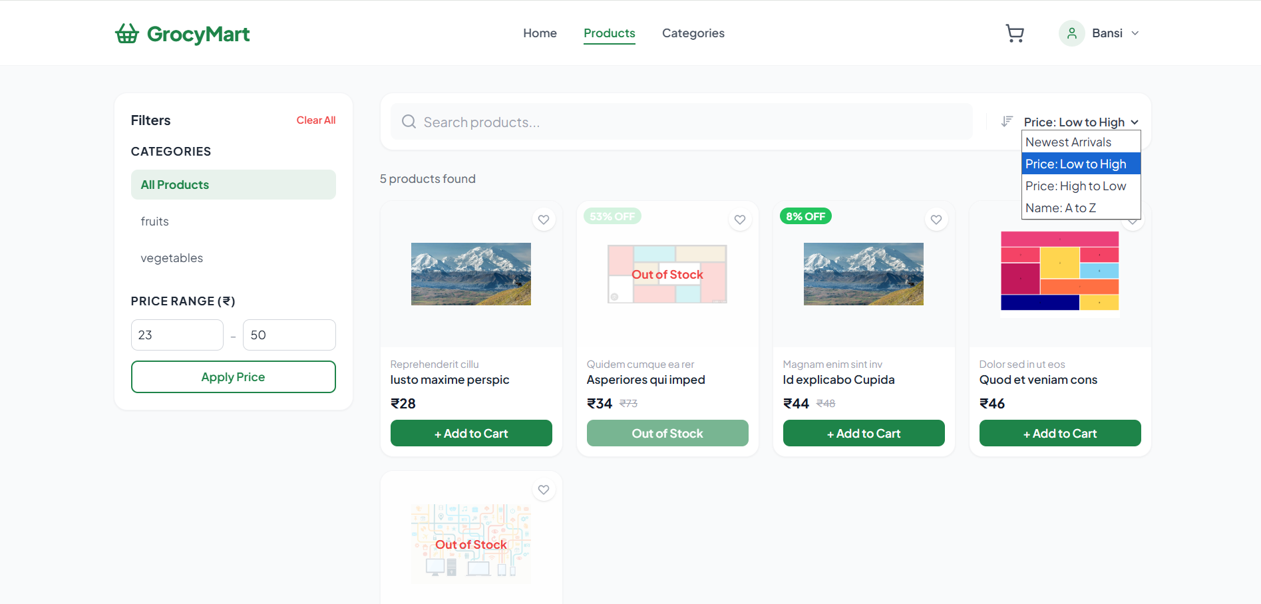
Task: Click the Dolor sed in ut eos label
Action: (1022, 365)
